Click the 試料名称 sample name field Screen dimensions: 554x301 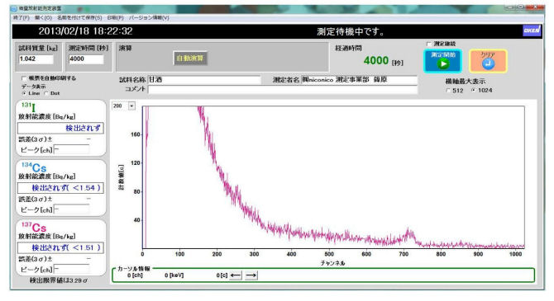[204, 80]
